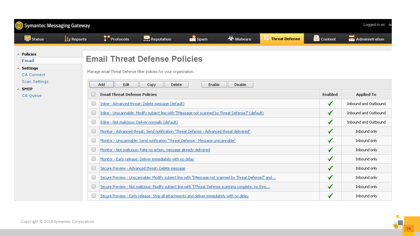
Task: Click the Reports bar chart icon
Action: pos(67,39)
